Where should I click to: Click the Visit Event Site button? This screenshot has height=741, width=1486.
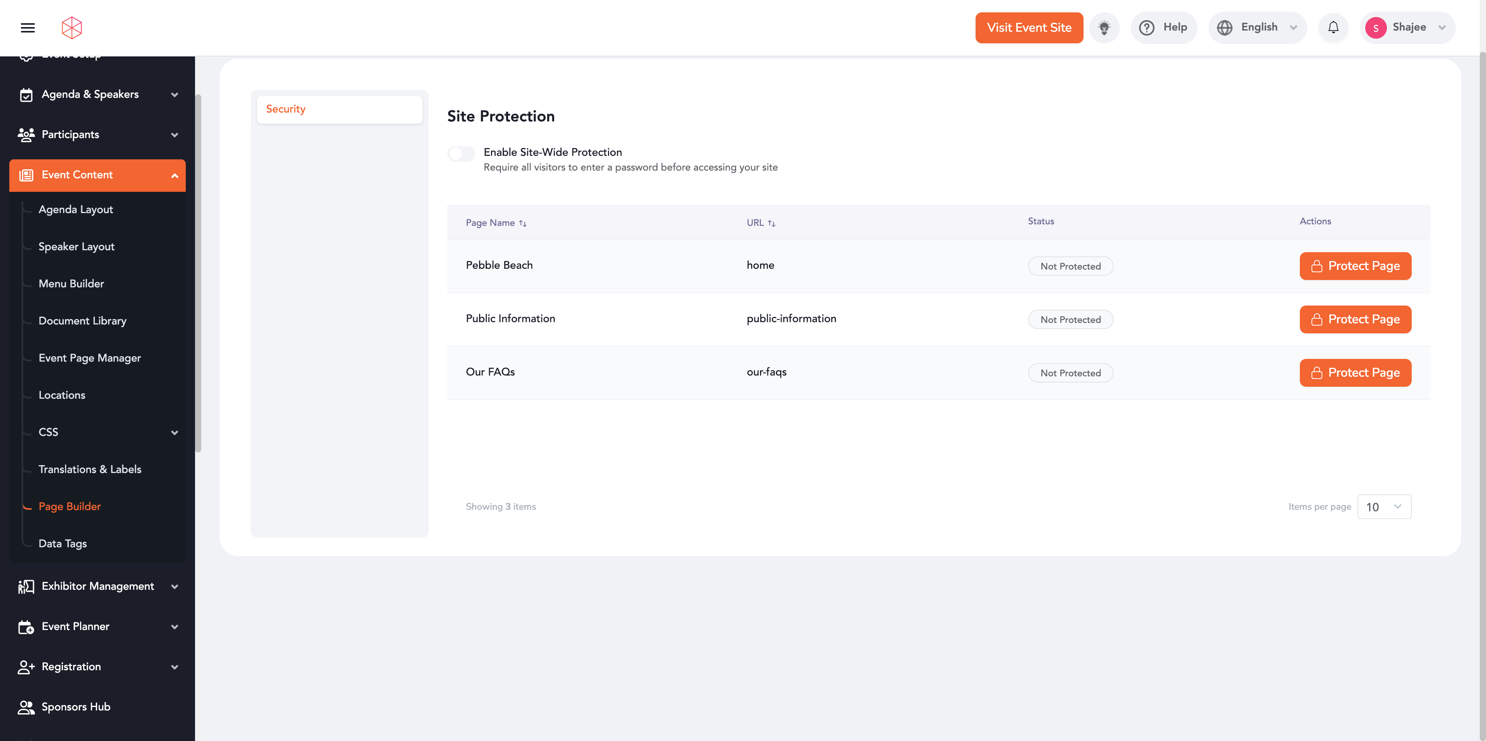[x=1029, y=28]
